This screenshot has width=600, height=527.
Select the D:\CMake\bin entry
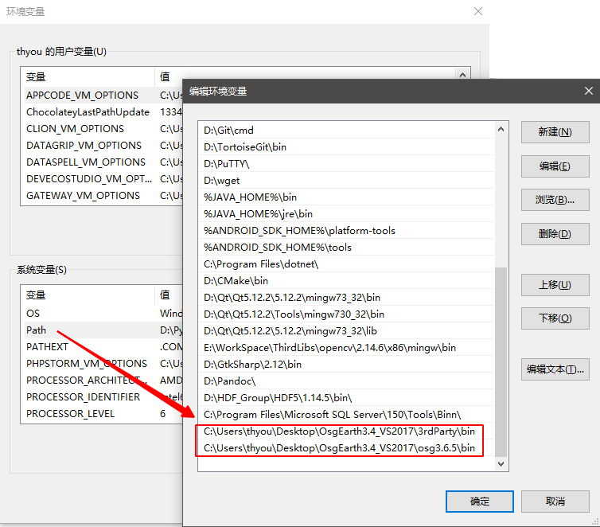236,280
